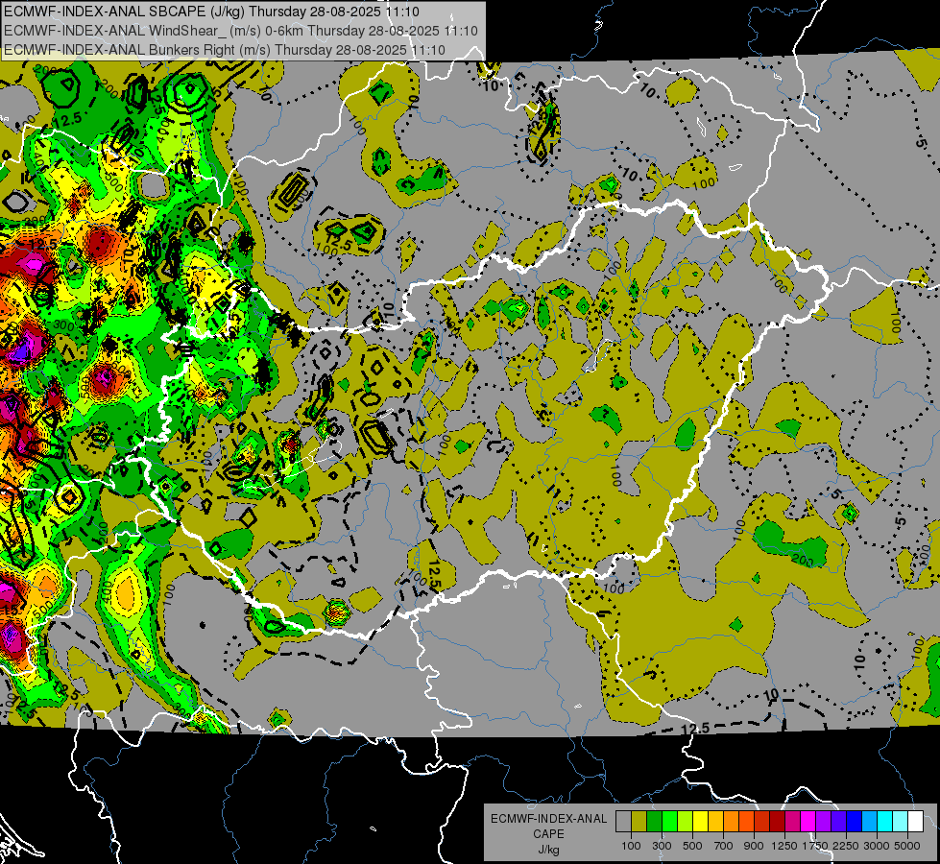
Task: Click the 300 value on legend scale
Action: coord(662,846)
